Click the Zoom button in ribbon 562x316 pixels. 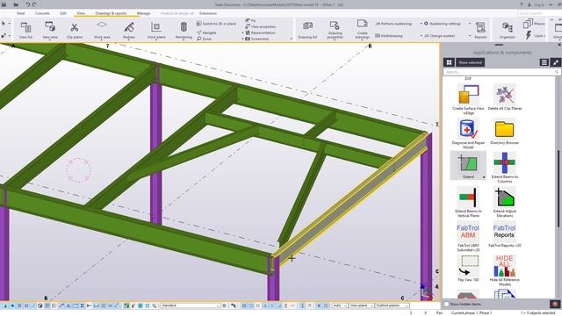click(205, 39)
